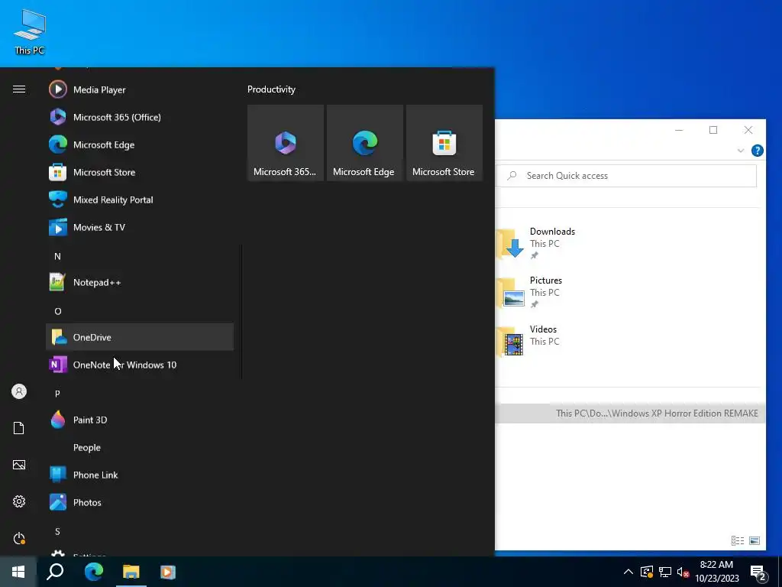Jump to letter O section header
782x587 pixels.
point(58,311)
